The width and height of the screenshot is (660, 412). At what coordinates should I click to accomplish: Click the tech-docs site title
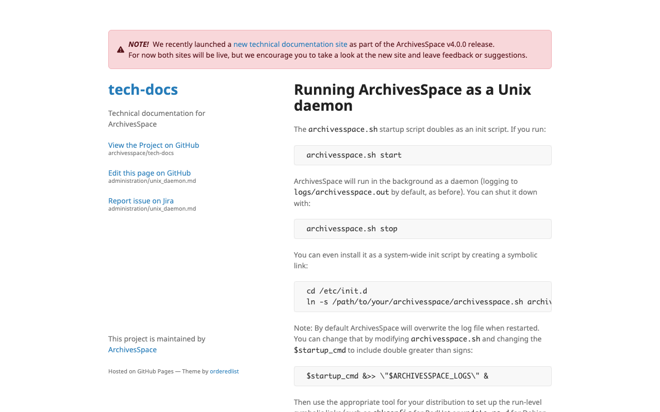click(143, 89)
